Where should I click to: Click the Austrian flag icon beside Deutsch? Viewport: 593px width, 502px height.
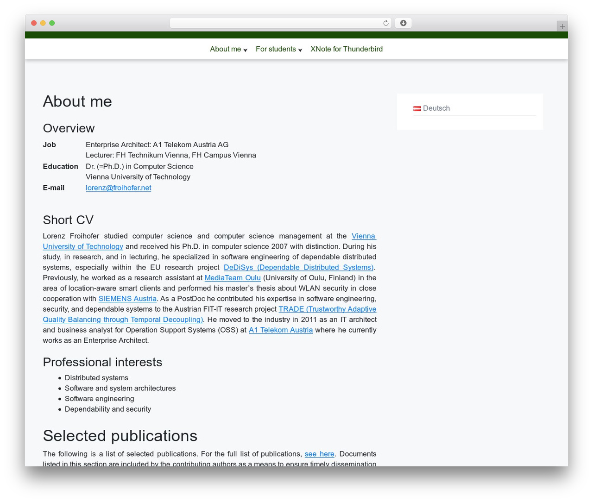click(417, 108)
